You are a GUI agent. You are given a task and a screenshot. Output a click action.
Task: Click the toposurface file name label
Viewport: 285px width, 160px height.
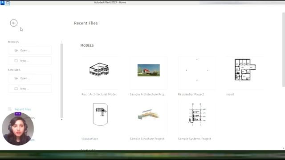pyautogui.click(x=90, y=139)
